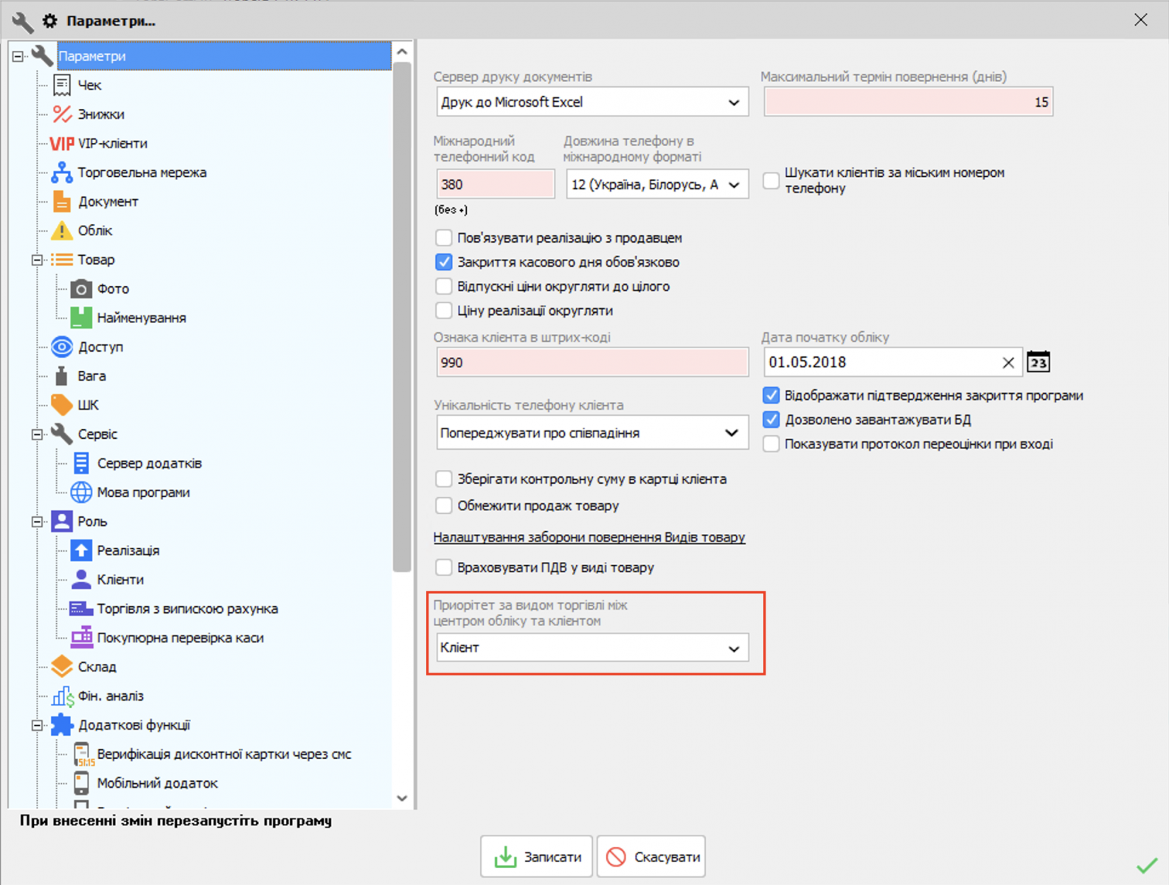Toggle Дозволено завантажувати БД checkbox
The image size is (1169, 885).
pos(771,420)
